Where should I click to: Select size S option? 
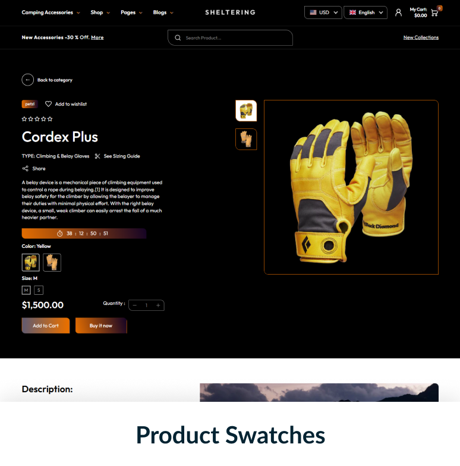point(39,290)
